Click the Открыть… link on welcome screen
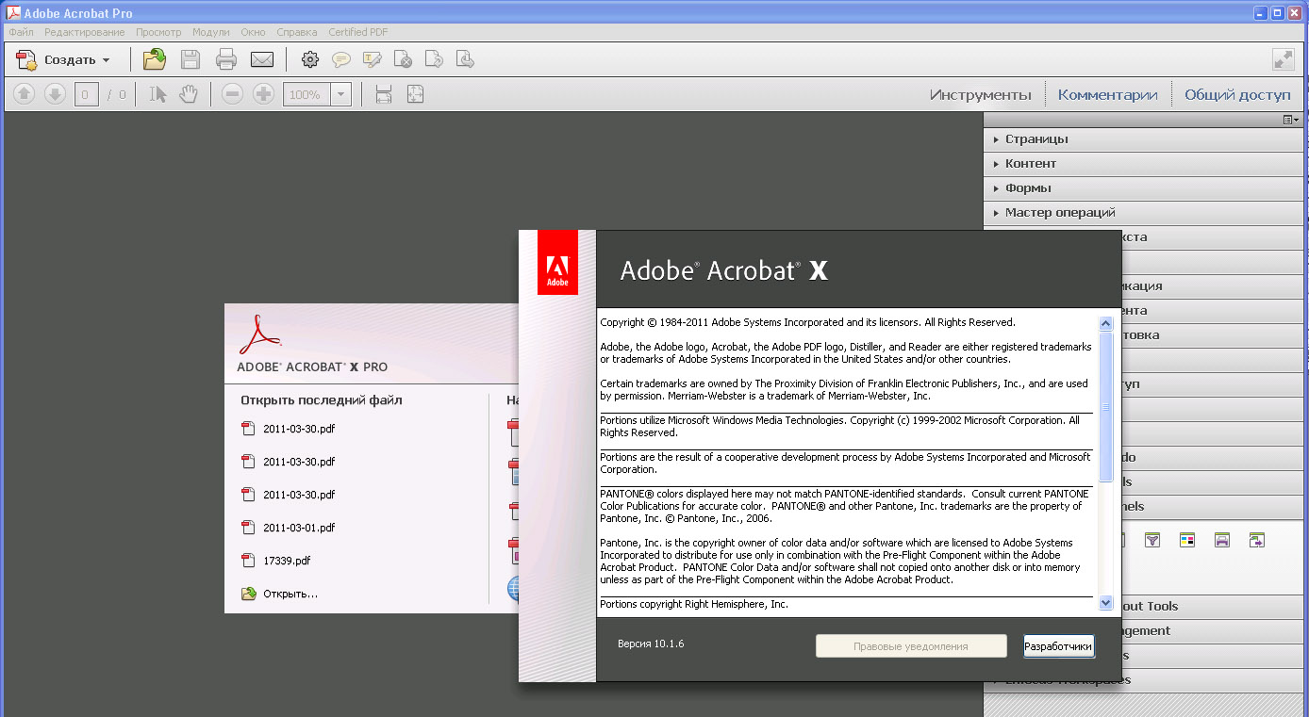This screenshot has height=717, width=1309. click(x=290, y=594)
